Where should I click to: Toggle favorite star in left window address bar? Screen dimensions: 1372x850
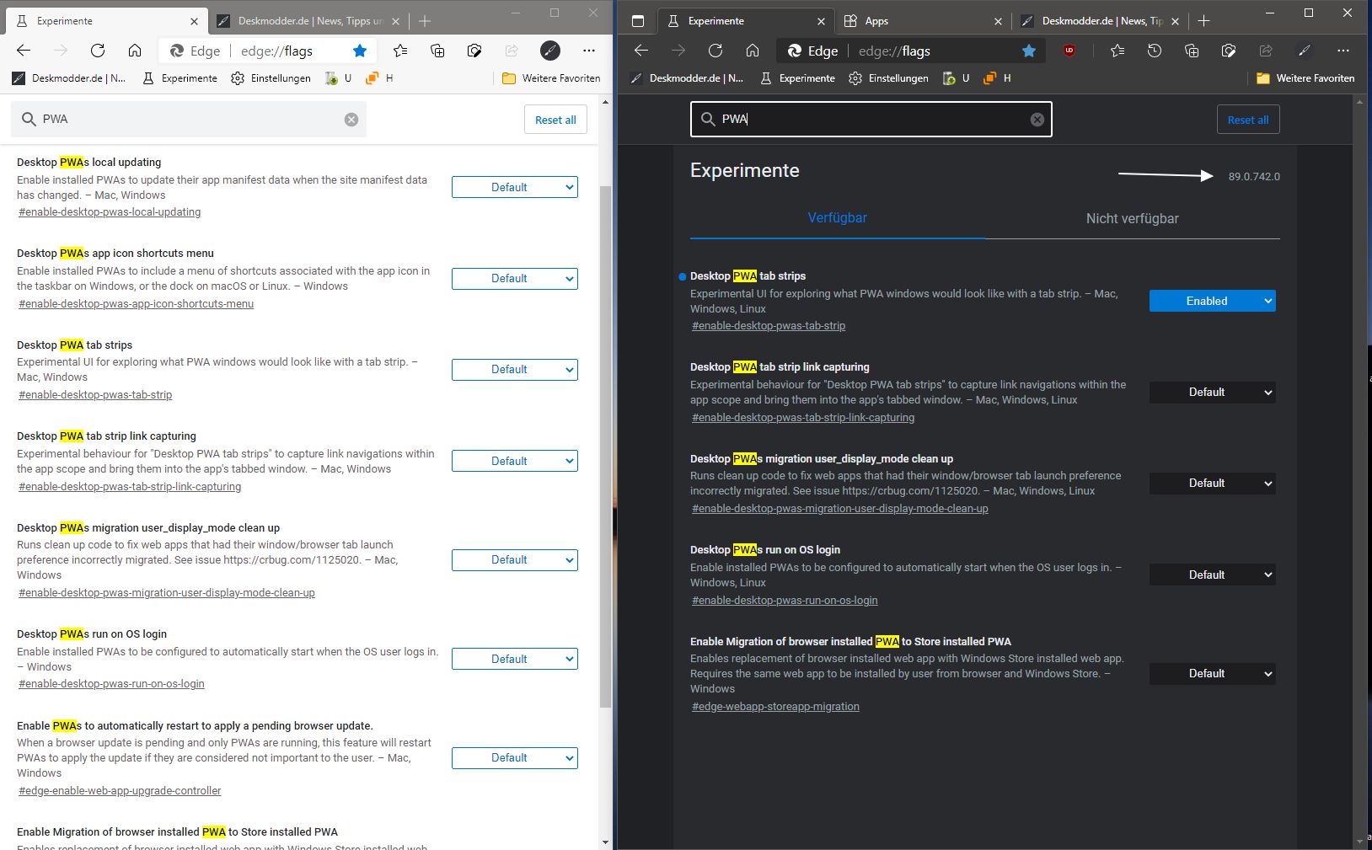[x=360, y=51]
